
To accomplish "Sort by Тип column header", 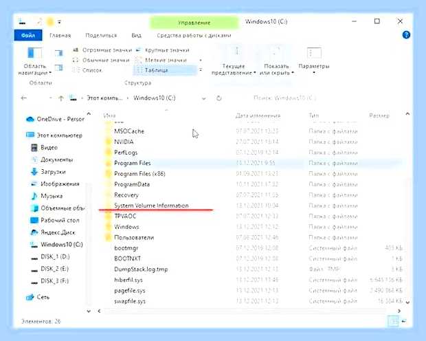I will coord(313,115).
